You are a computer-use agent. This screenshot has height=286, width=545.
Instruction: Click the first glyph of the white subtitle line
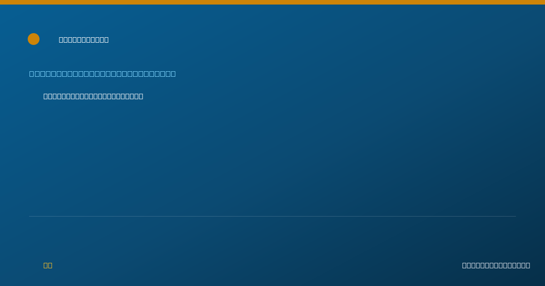(x=46, y=96)
